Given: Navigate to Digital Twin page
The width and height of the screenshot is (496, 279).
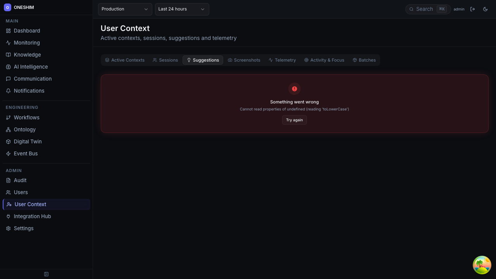Looking at the screenshot, I should [28, 141].
